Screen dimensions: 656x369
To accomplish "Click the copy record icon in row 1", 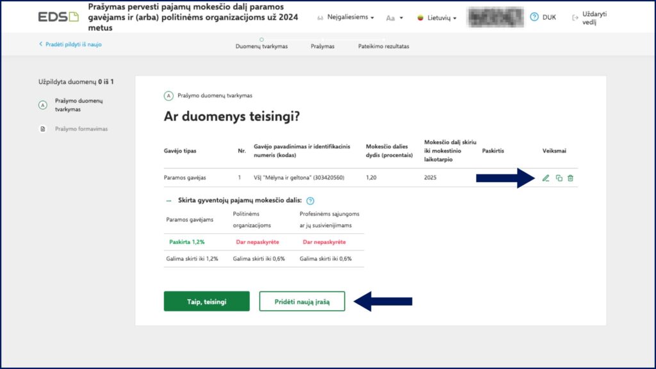I will tap(559, 178).
